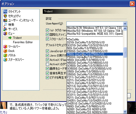Viewport: 136px width, 114px height.
Task: Choose SO211i DoCoMo/1.0/SO211i/c10 entry
Action: (95, 95)
